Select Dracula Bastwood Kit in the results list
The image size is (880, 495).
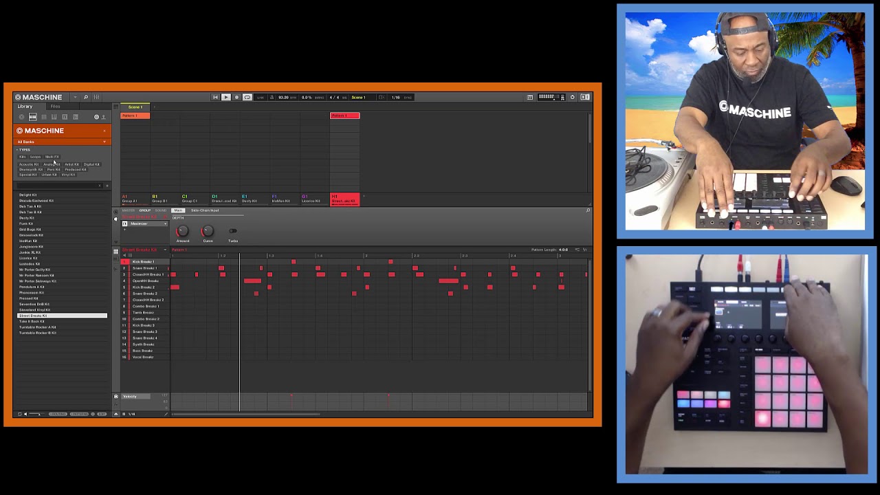click(x=62, y=201)
